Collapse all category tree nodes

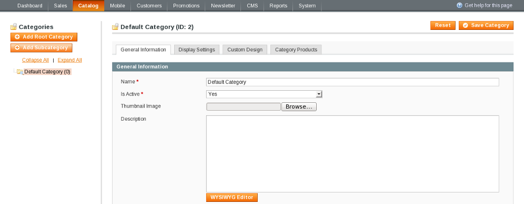(35, 60)
